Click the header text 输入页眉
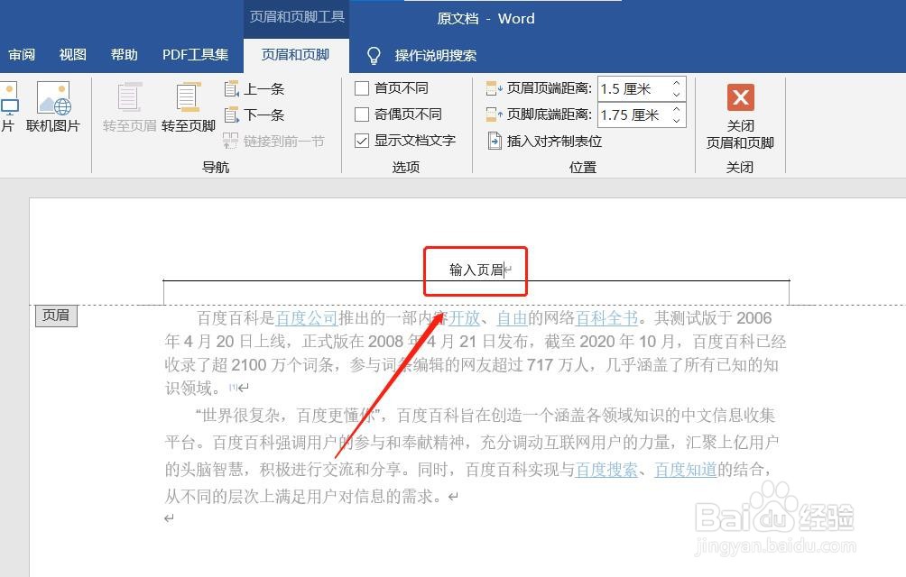Viewport: 906px width, 577px height. point(476,270)
